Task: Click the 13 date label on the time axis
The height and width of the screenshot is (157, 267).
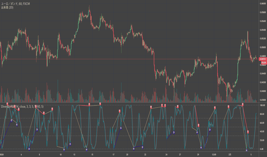Action: 74,155
